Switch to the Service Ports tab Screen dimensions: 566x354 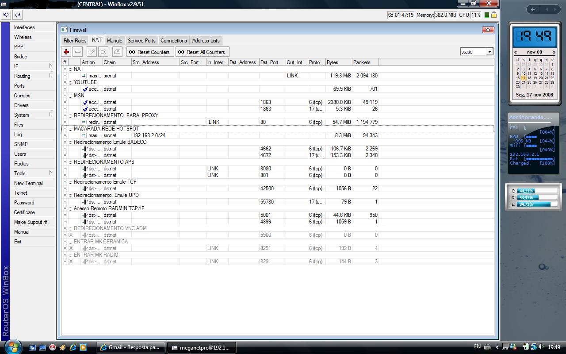tap(141, 40)
